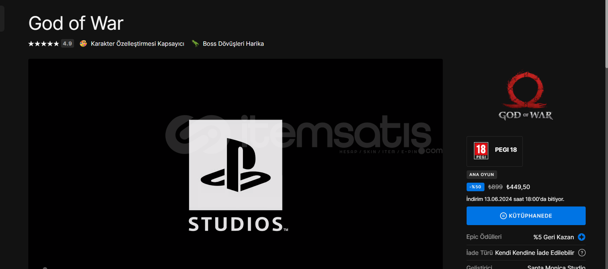The width and height of the screenshot is (608, 269).
Task: Click the palette emoji icon beside Karakter Özelleştirmesi
Action: pyautogui.click(x=83, y=44)
